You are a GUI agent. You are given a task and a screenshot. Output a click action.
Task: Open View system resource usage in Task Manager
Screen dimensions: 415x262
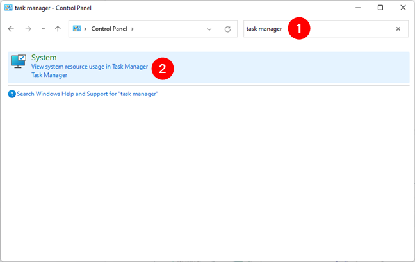90,67
